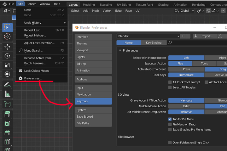The height and width of the screenshot is (151, 227).
Task: Select the Transform tool
Action: [7, 74]
